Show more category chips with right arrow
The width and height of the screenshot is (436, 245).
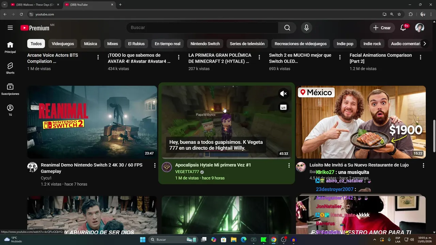(424, 44)
